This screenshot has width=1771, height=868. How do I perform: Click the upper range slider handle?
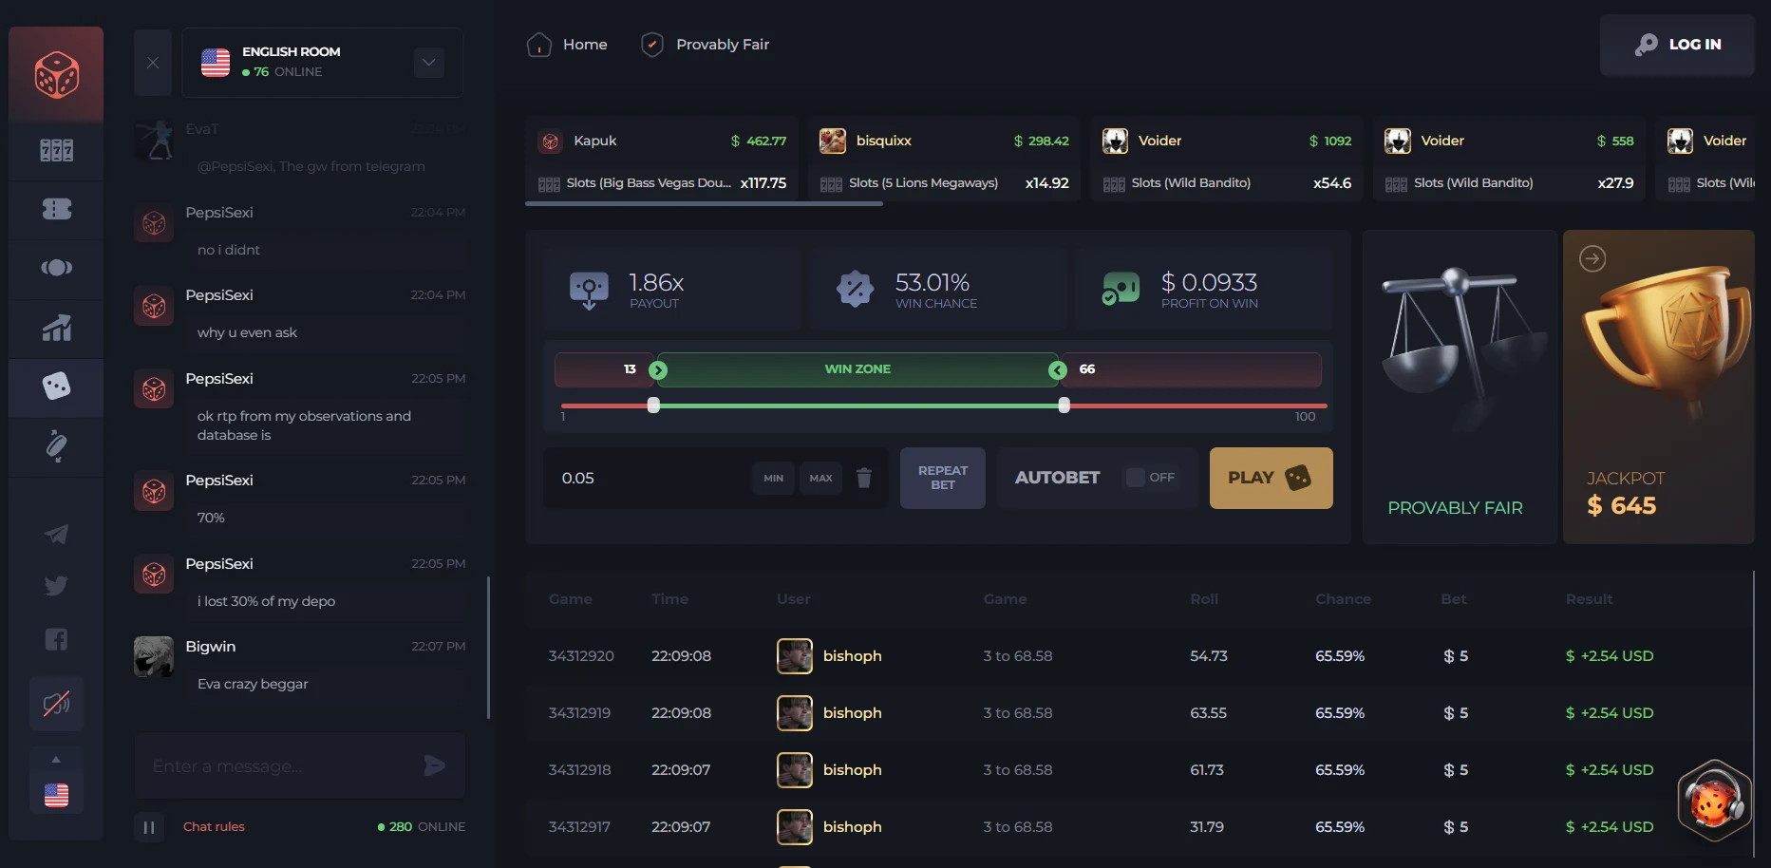pyautogui.click(x=1064, y=406)
